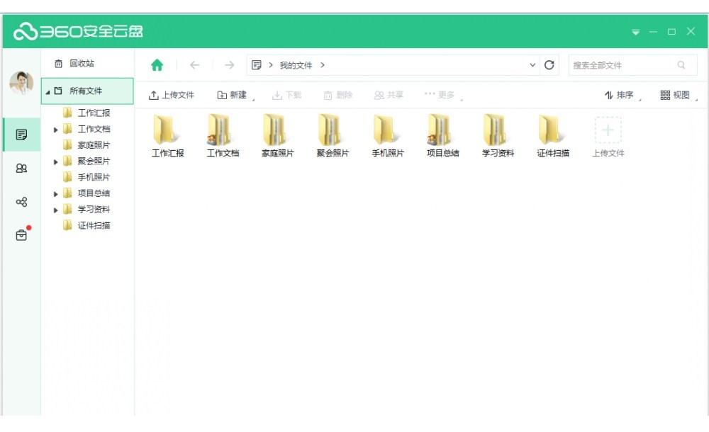Open the Recycle Bin (回收站)
This screenshot has width=709, height=432.
83,62
